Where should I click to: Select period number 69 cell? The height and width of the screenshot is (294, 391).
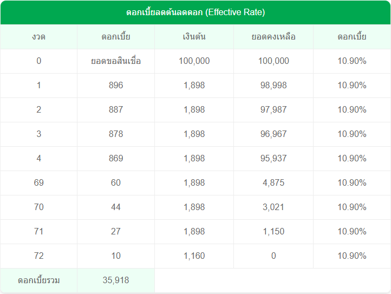coord(38,183)
